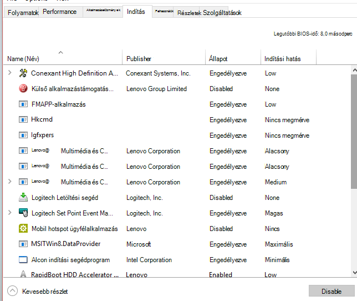Click the Alcon indítási segédprogram window icon

[23, 259]
